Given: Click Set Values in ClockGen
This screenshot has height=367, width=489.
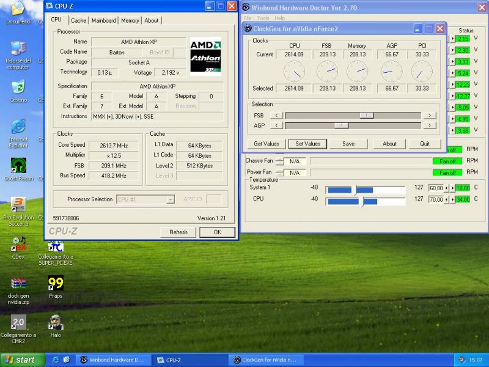Looking at the screenshot, I should click(307, 144).
